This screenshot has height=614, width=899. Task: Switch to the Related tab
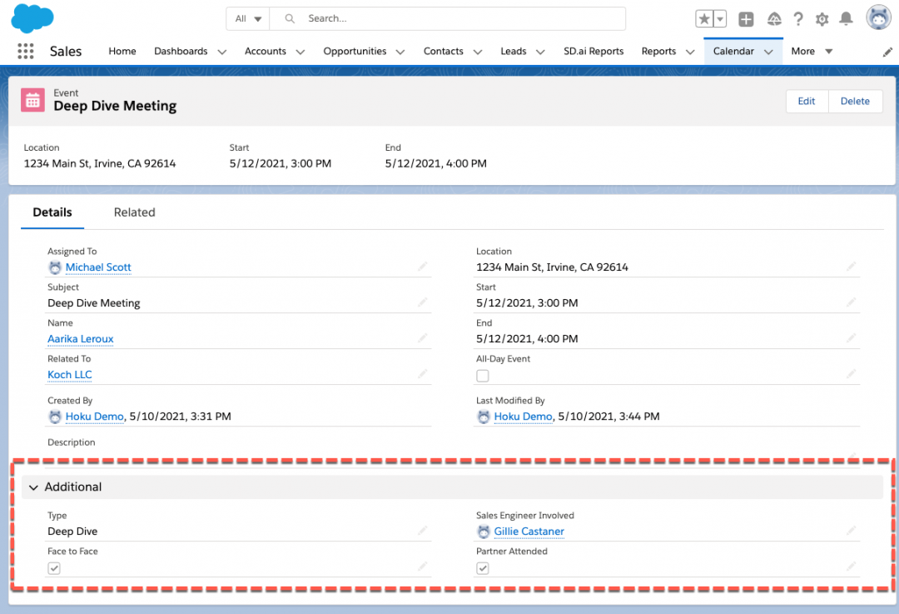(x=134, y=212)
